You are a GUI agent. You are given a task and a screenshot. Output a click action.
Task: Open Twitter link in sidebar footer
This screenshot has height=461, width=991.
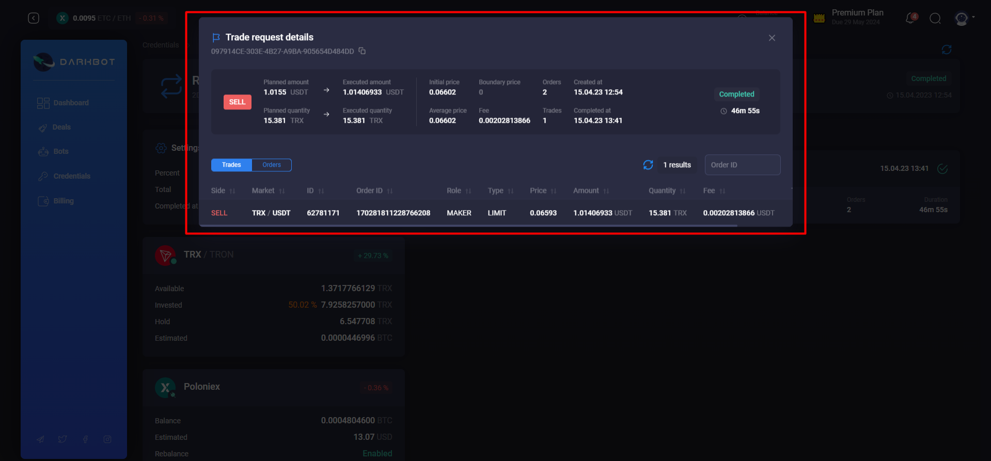point(62,439)
